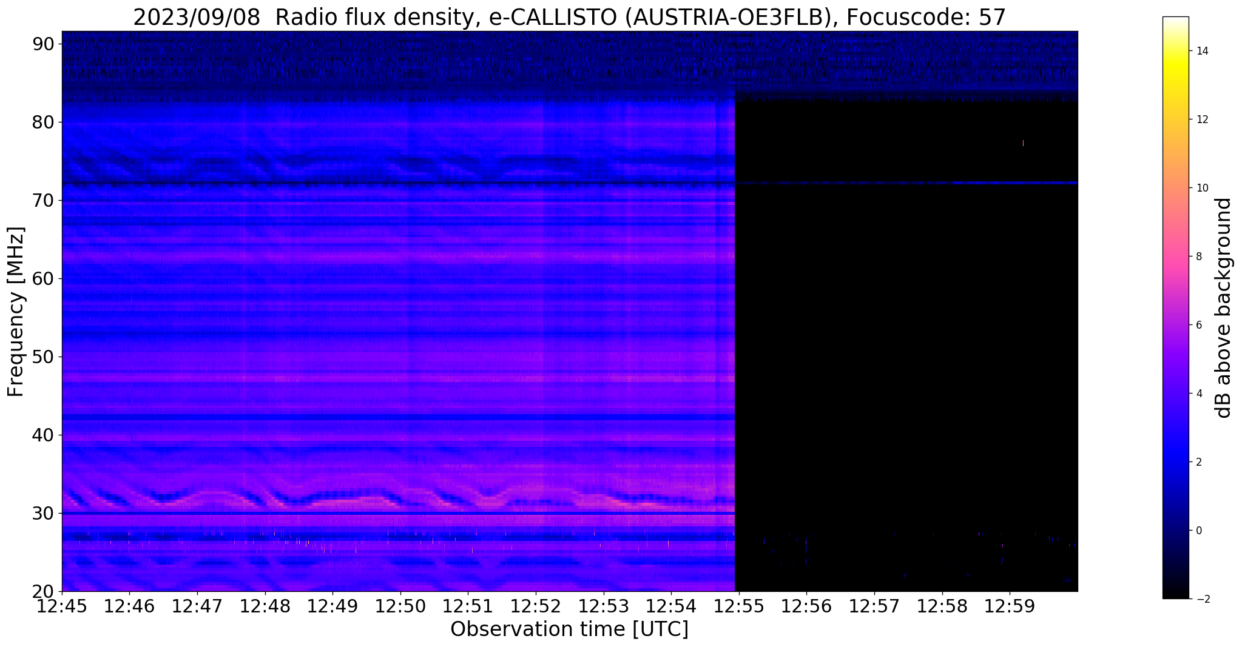Click the vertical colorbar gradient
The height and width of the screenshot is (647, 1242).
(x=1175, y=307)
